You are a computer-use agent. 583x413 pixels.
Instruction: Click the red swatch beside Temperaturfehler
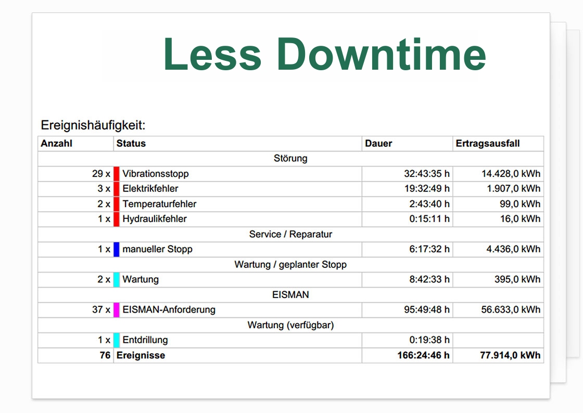click(117, 204)
